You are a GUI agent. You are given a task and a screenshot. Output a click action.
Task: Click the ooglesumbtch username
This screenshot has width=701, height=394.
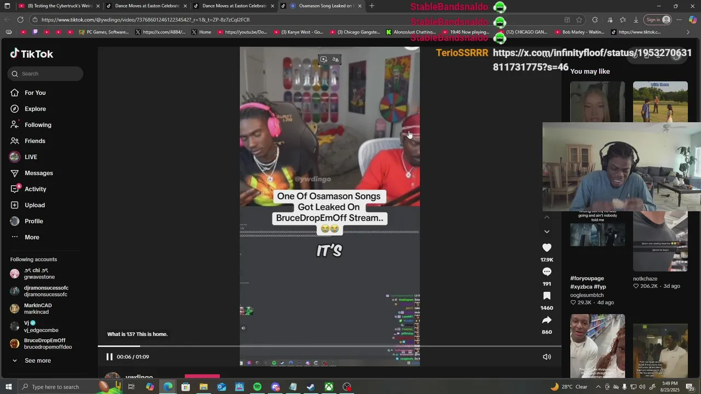(x=587, y=295)
